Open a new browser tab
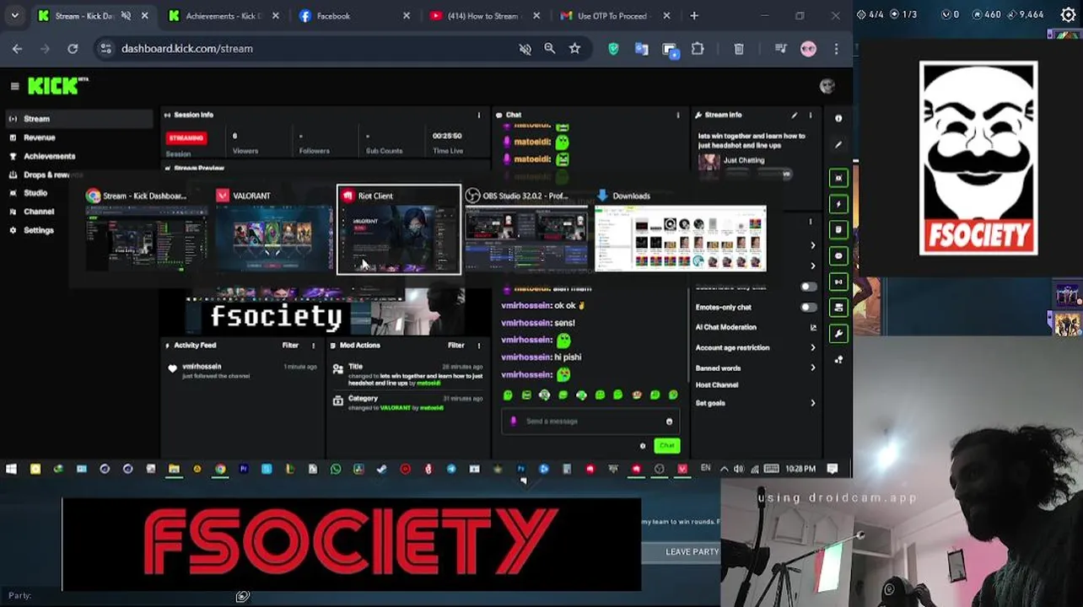Image resolution: width=1083 pixels, height=607 pixels. (694, 16)
